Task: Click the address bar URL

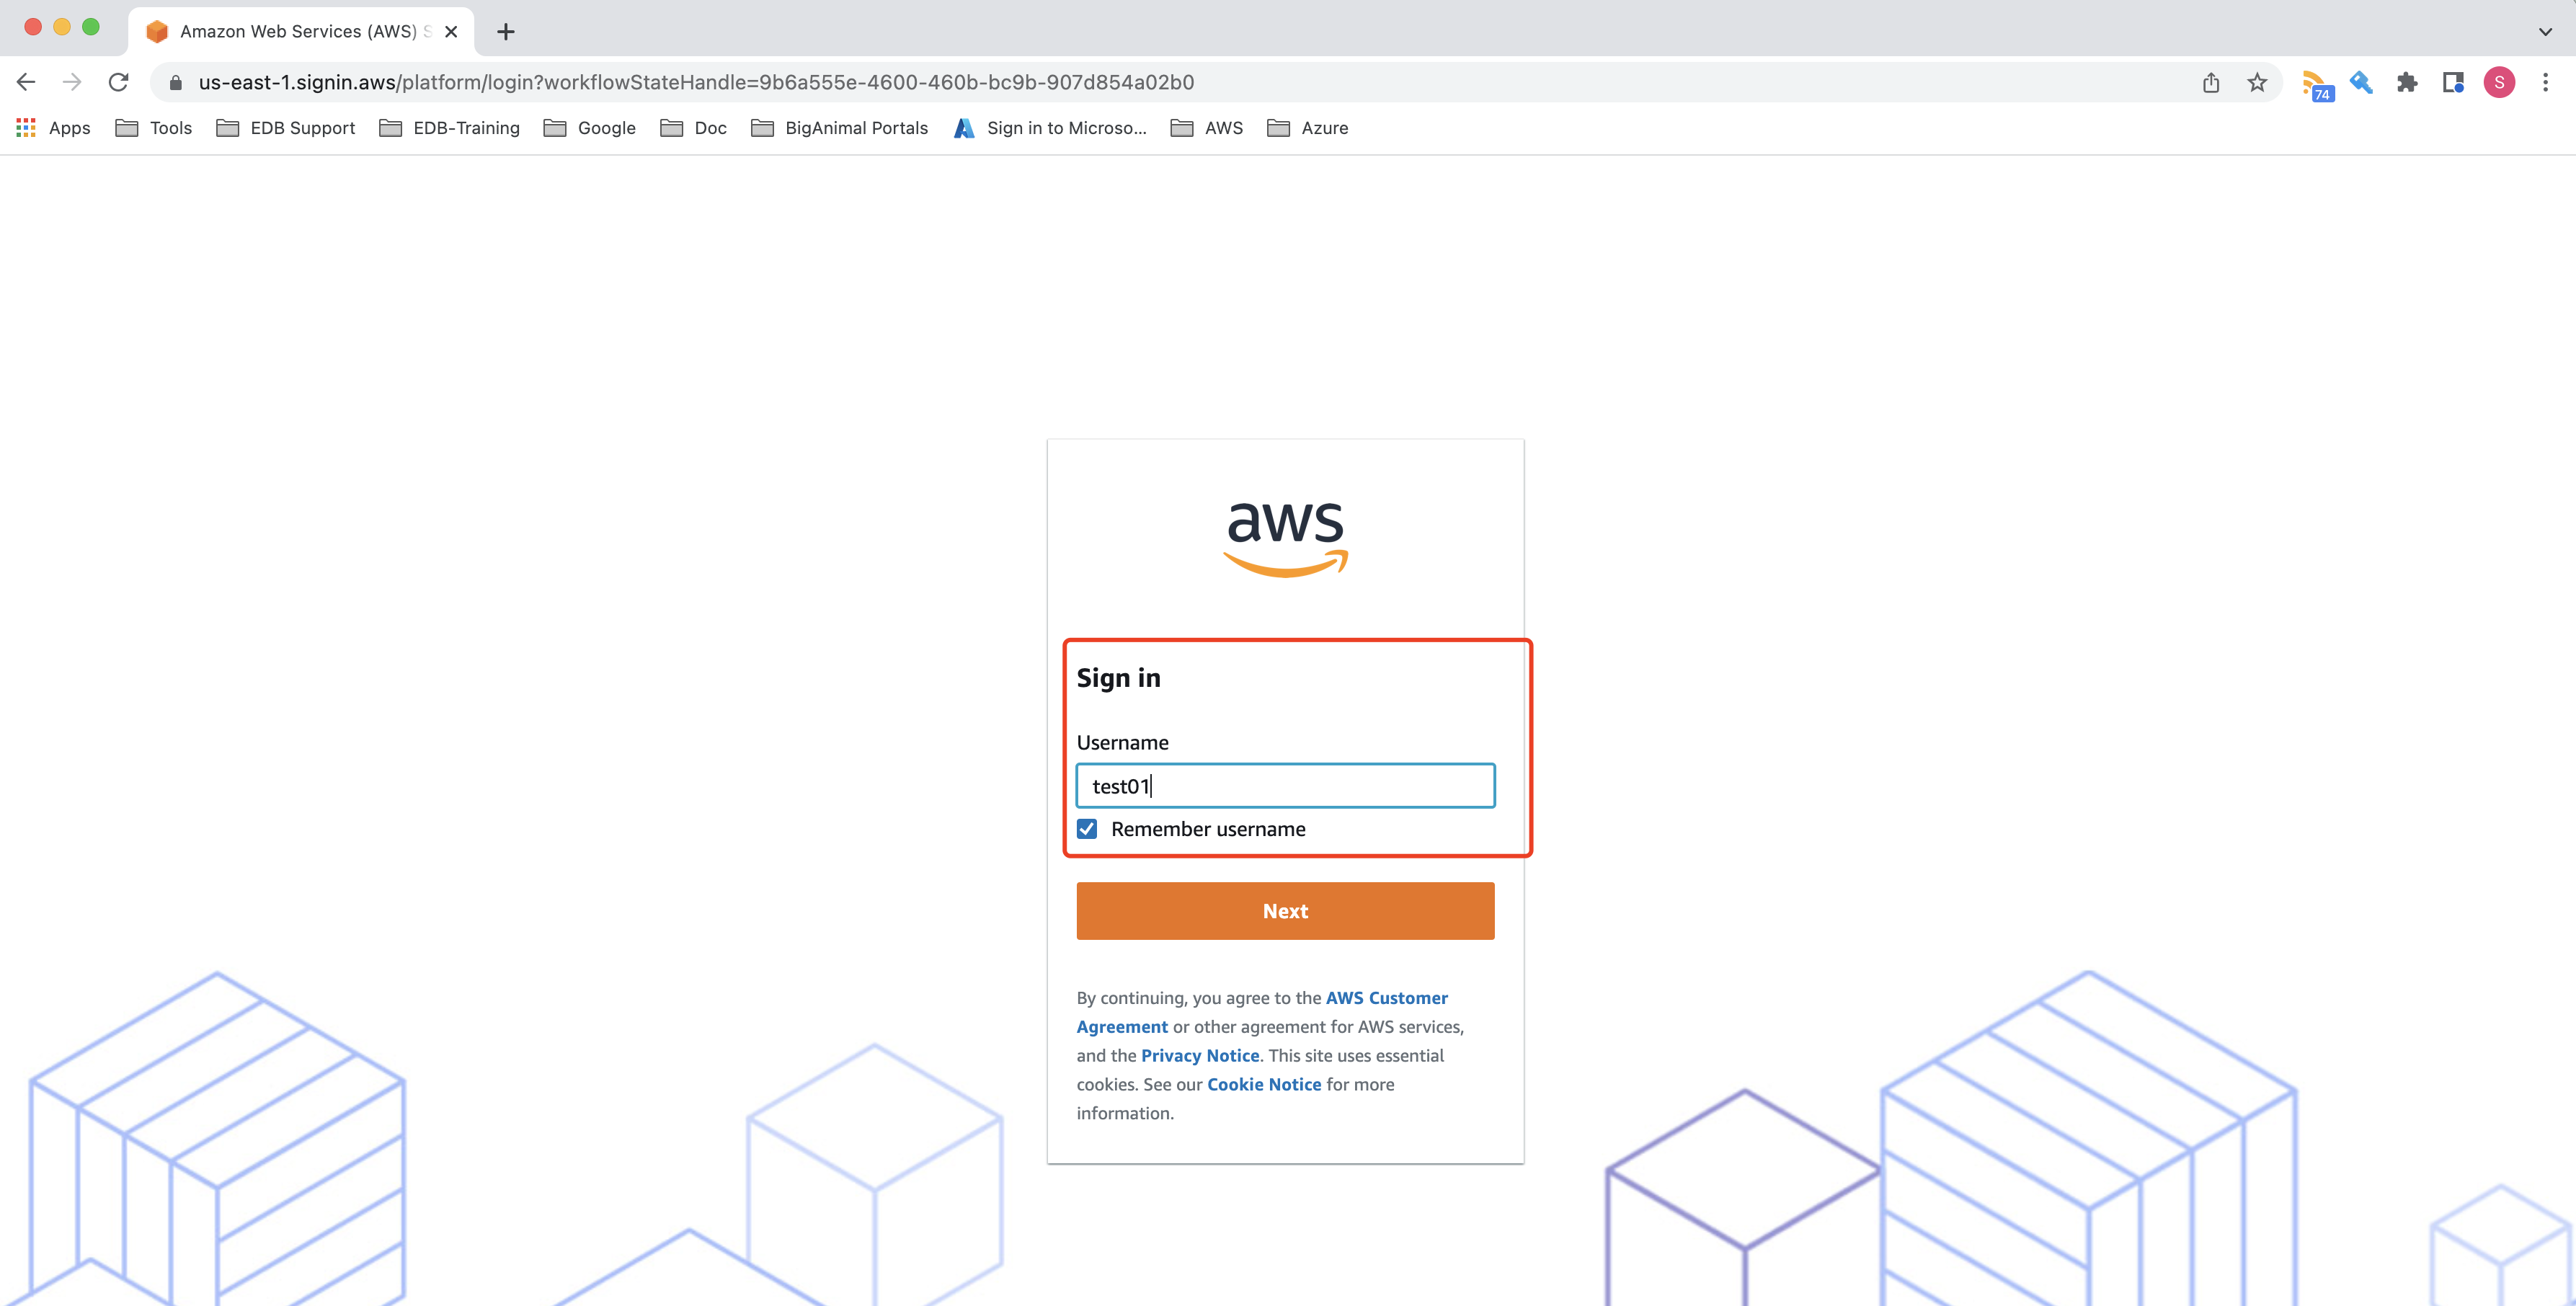Action: click(696, 82)
